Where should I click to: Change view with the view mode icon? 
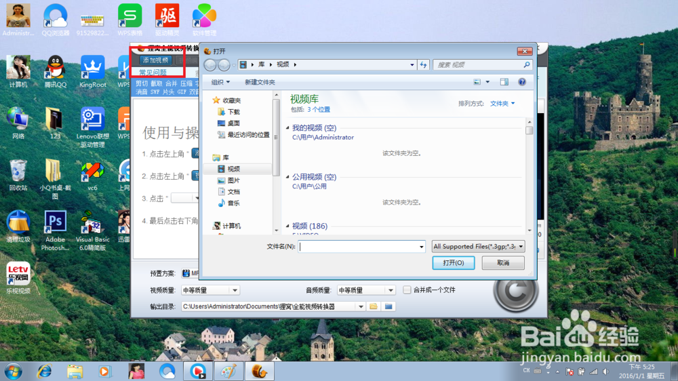(477, 82)
